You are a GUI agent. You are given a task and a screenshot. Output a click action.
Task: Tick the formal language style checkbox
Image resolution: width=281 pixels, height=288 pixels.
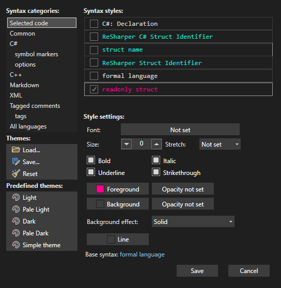pos(94,76)
